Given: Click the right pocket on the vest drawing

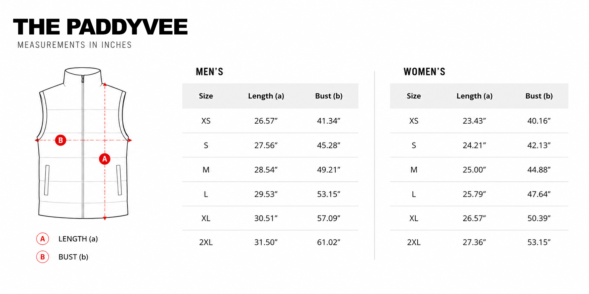Looking at the screenshot, I should [x=119, y=180].
